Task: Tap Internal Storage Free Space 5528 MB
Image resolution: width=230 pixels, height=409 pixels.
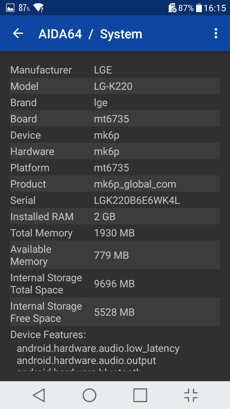Action: tap(115, 312)
